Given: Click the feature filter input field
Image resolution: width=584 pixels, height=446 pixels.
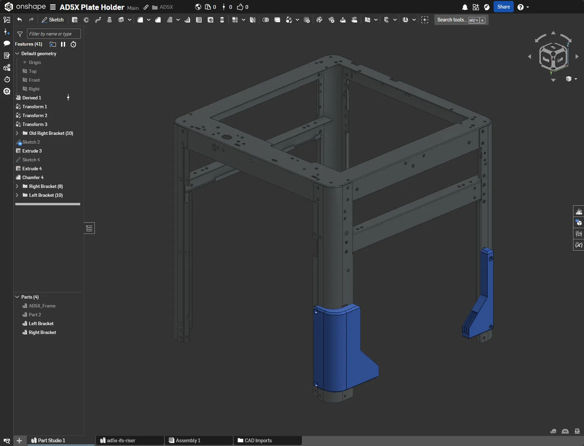Looking at the screenshot, I should [54, 34].
